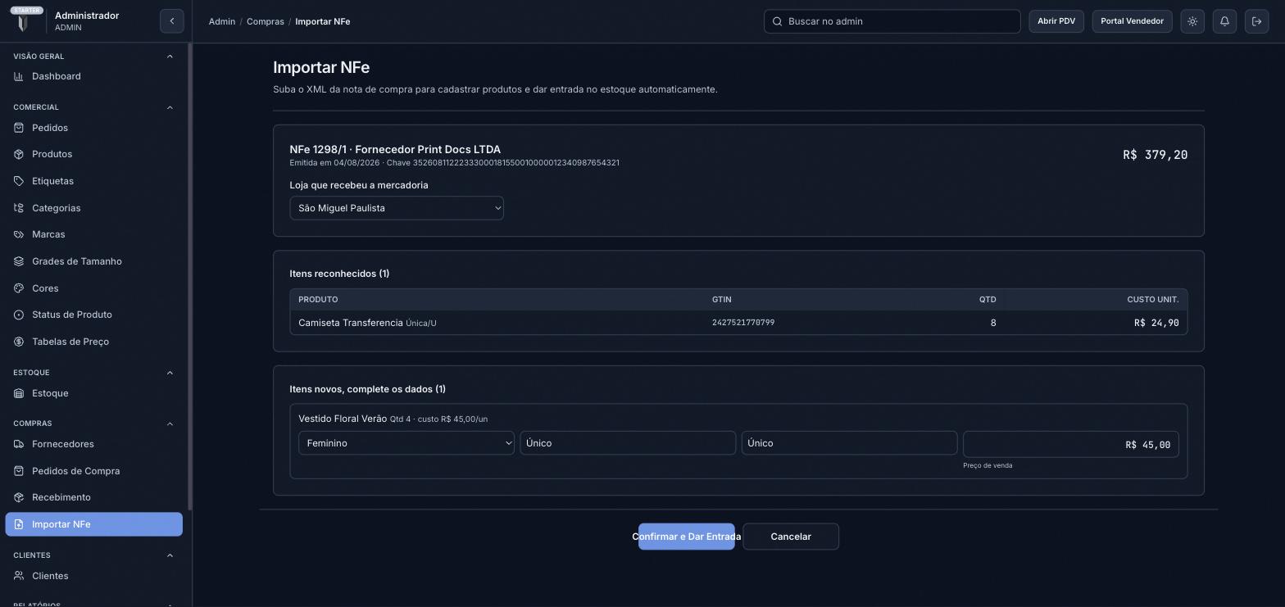Screen dimensions: 1285x607
Task: Click the Fornecedores truck icon
Action: [x=19, y=444]
